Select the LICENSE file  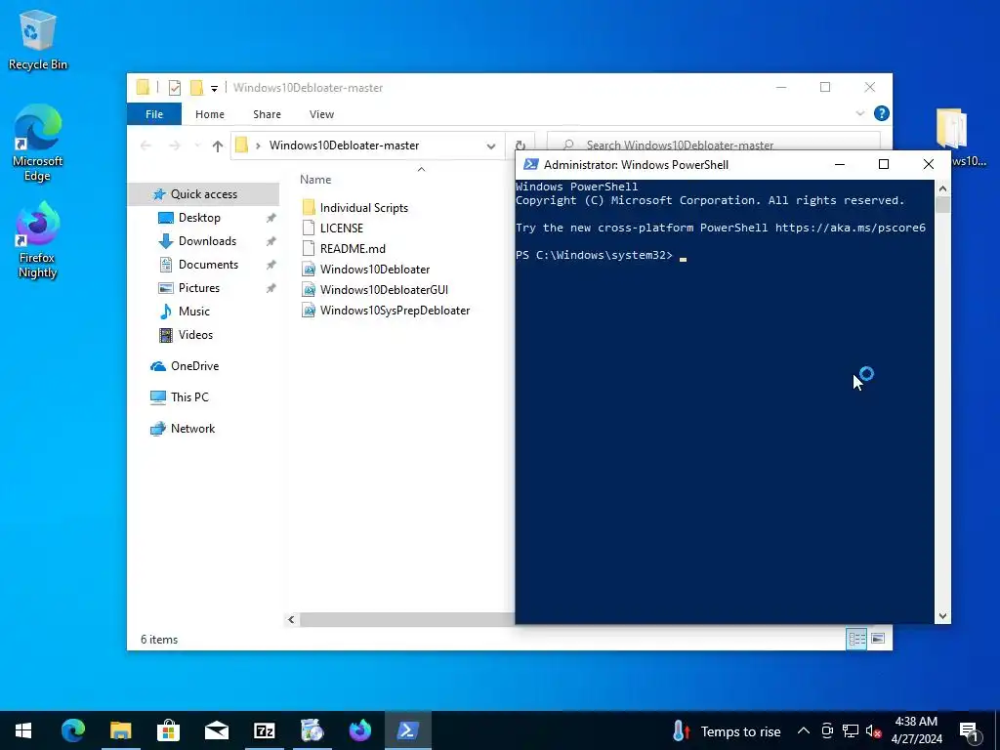pos(333,228)
